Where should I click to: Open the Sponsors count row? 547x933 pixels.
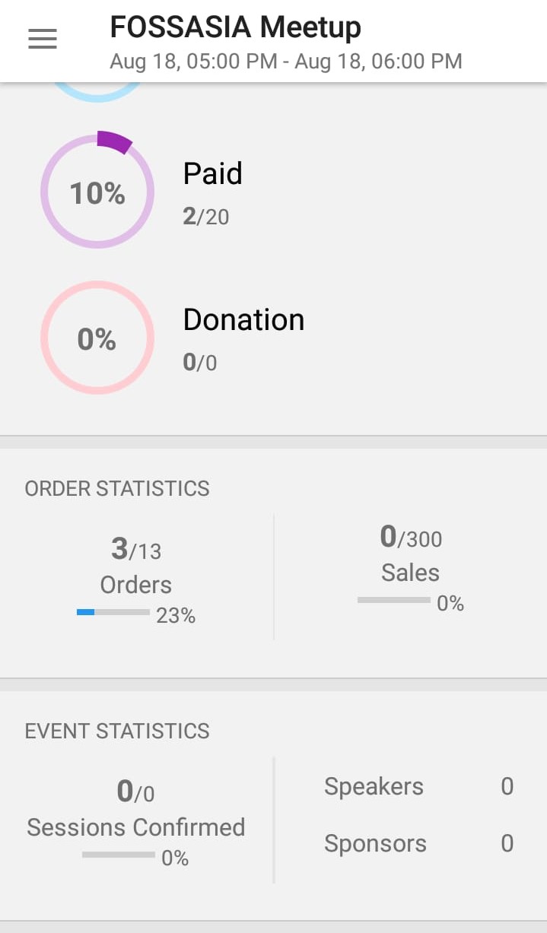click(x=418, y=843)
